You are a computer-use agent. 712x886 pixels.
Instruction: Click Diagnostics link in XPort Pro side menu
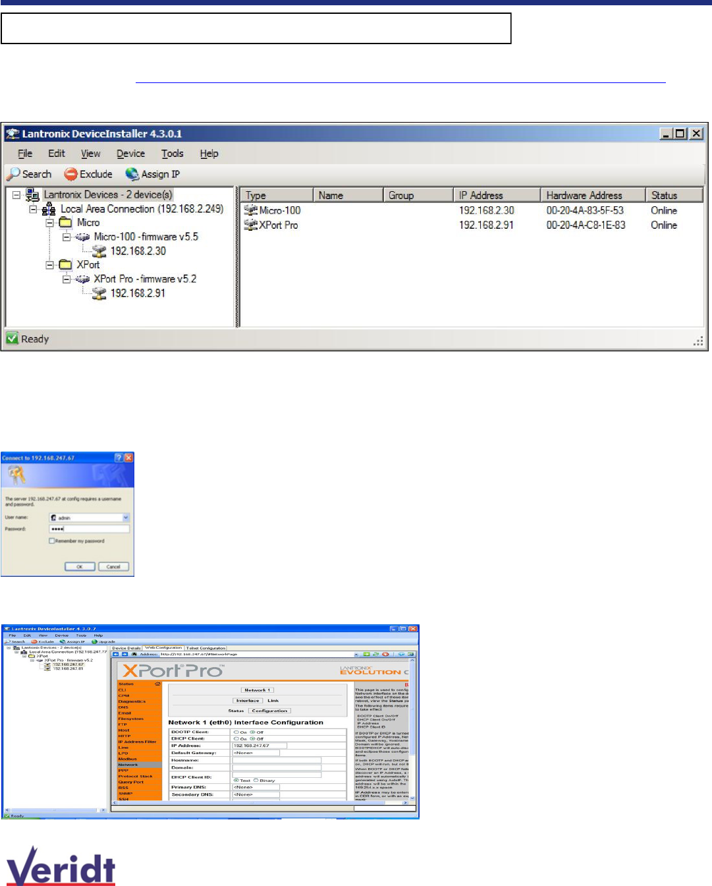point(132,701)
